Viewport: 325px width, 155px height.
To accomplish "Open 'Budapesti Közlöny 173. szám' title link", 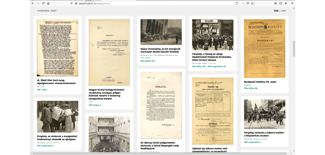I will (x=260, y=82).
